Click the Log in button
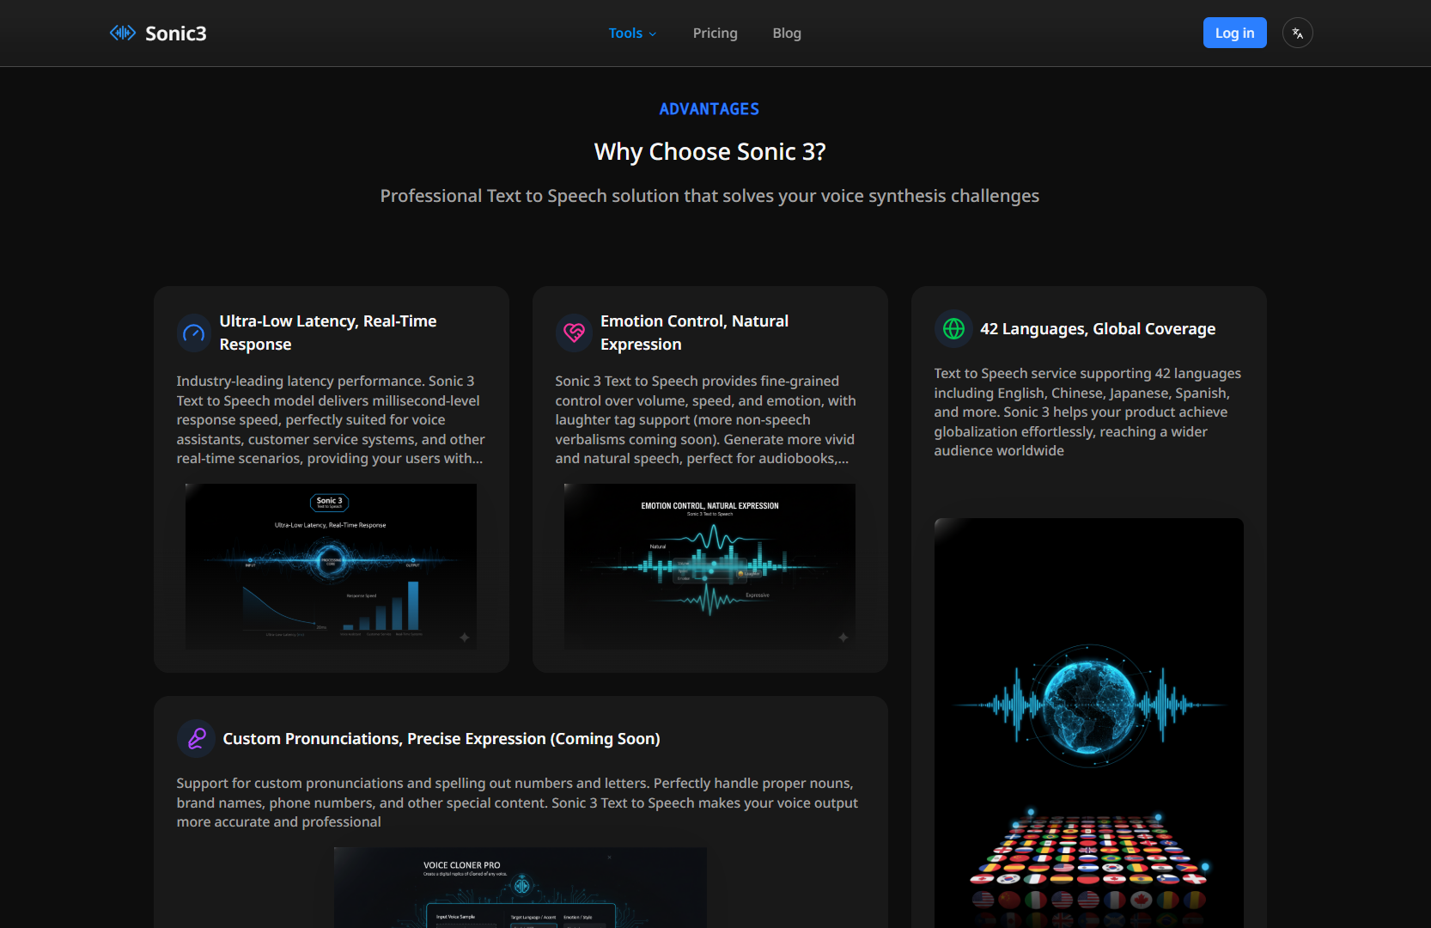The width and height of the screenshot is (1431, 928). point(1234,32)
